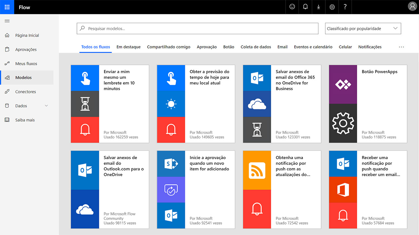Open Eventos e calendário tab
The width and height of the screenshot is (419, 235).
point(313,47)
